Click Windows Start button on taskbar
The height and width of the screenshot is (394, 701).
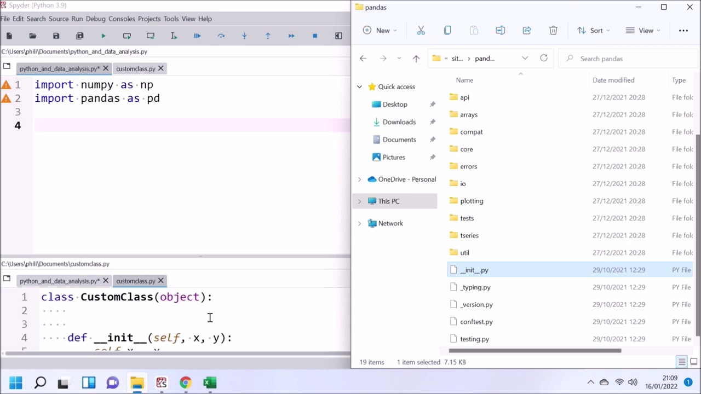coord(15,383)
